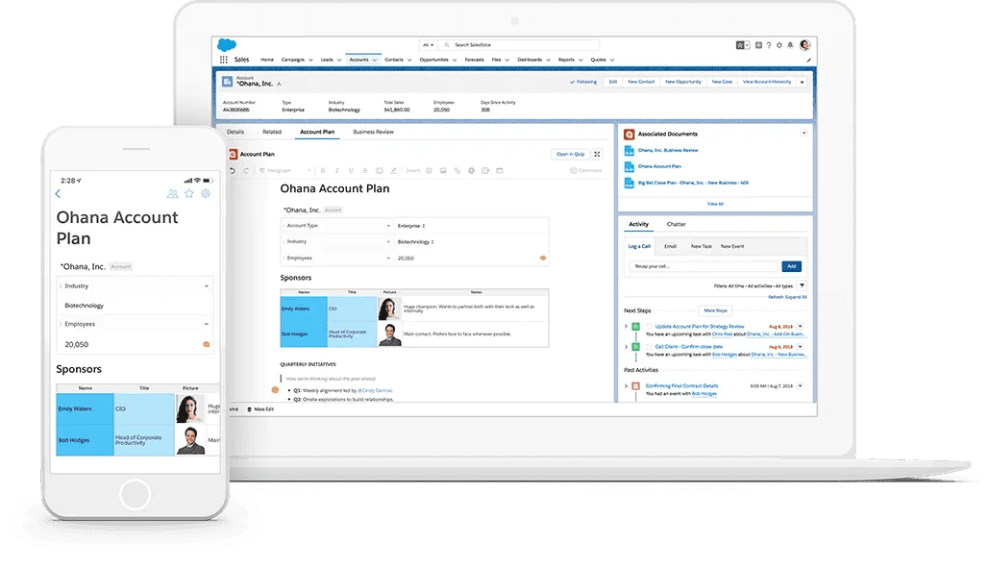Insert an image via toolbar icon

(443, 171)
